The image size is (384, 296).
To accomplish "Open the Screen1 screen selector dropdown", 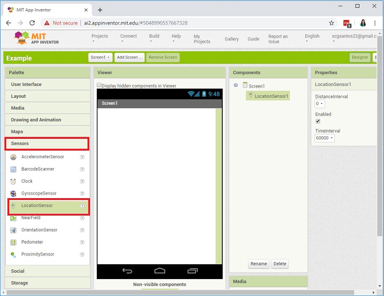I will [x=100, y=57].
